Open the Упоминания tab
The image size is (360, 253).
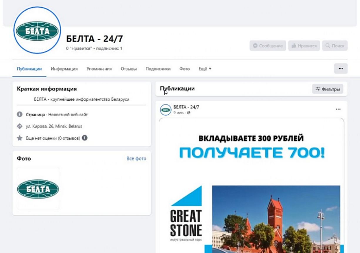99,69
